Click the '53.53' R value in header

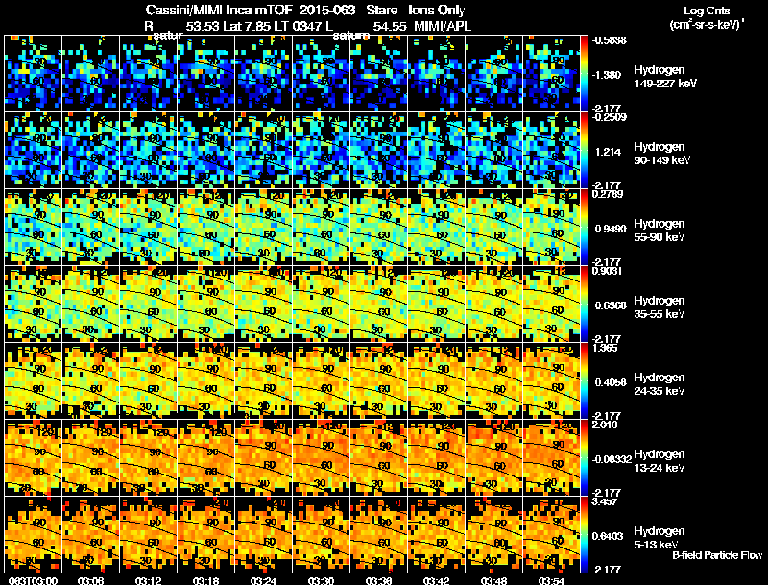(203, 27)
